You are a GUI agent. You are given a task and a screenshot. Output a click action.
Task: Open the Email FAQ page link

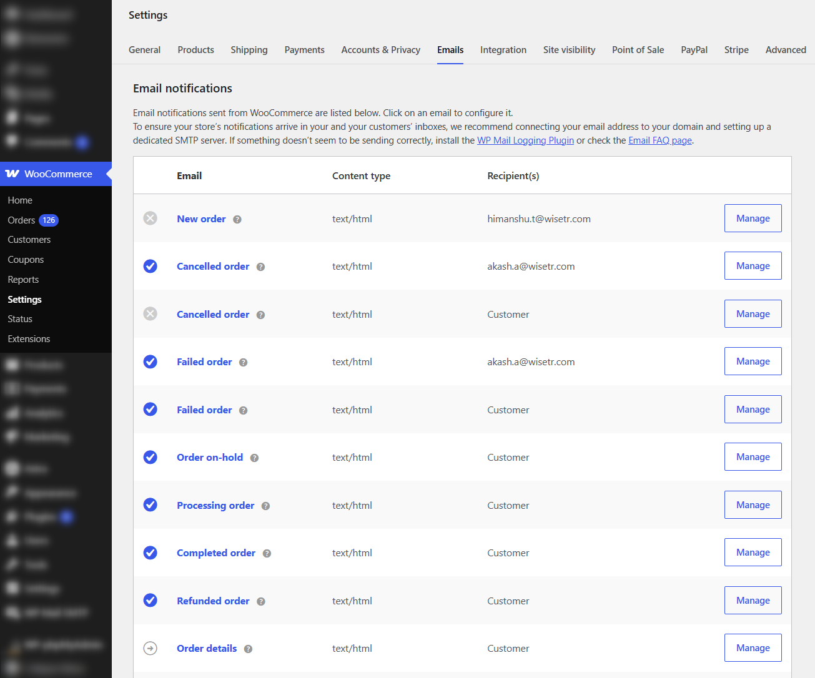click(x=660, y=140)
